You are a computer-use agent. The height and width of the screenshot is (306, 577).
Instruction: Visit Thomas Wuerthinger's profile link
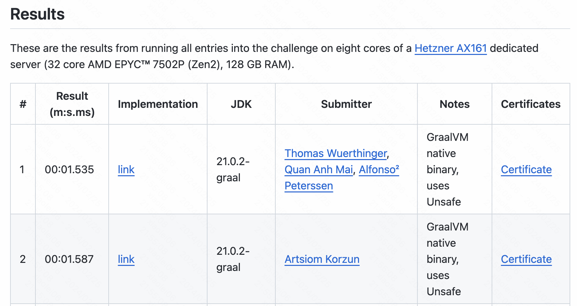point(336,153)
